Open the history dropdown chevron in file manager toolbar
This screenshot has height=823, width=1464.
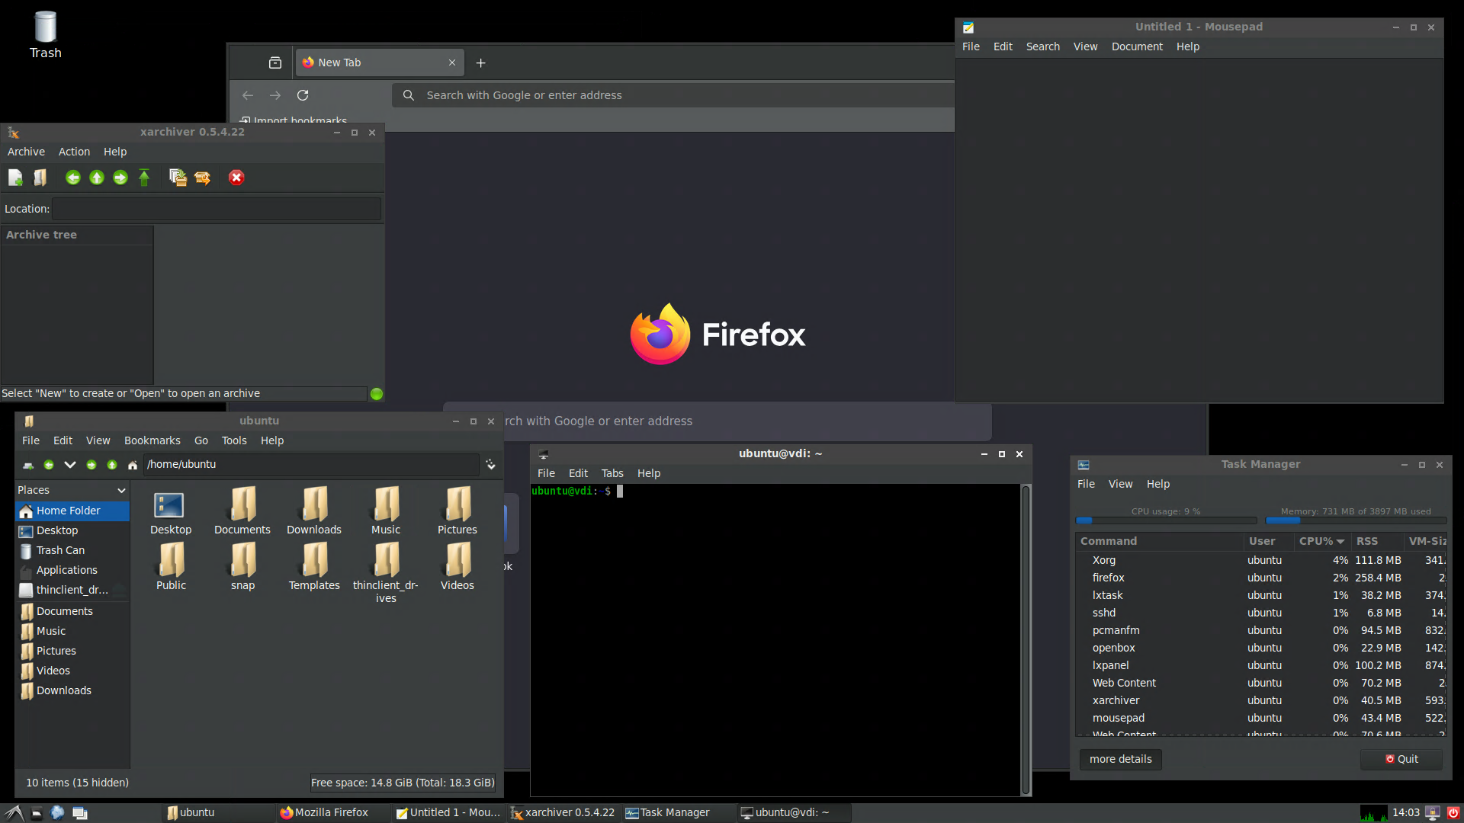[x=70, y=465]
